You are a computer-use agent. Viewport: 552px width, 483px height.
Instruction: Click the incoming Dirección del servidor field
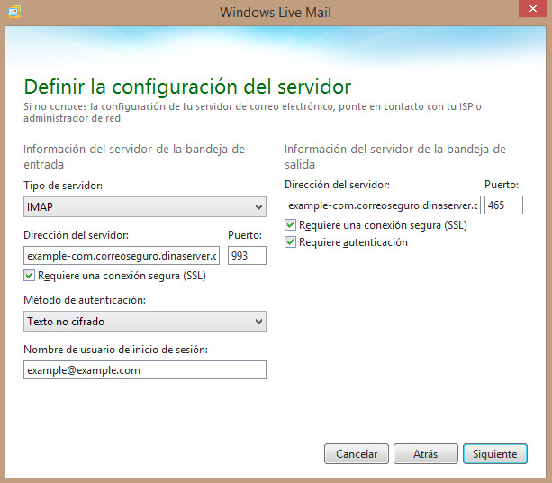(x=122, y=255)
